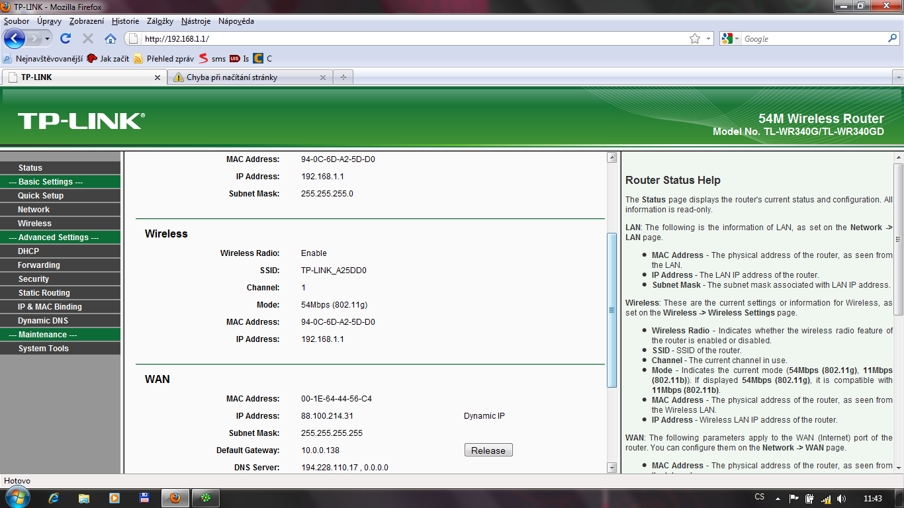Click the home icon in the toolbar

[111, 38]
